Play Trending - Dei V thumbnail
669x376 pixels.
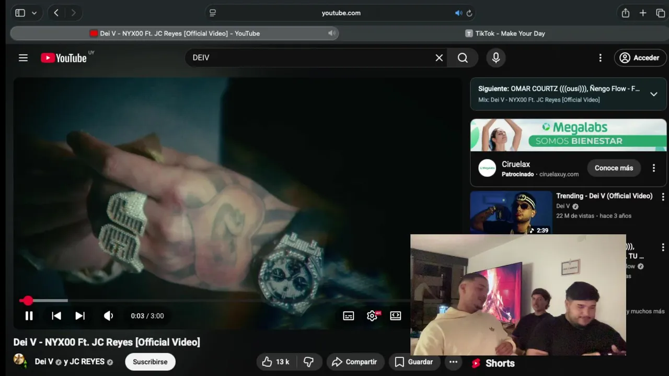[511, 212]
